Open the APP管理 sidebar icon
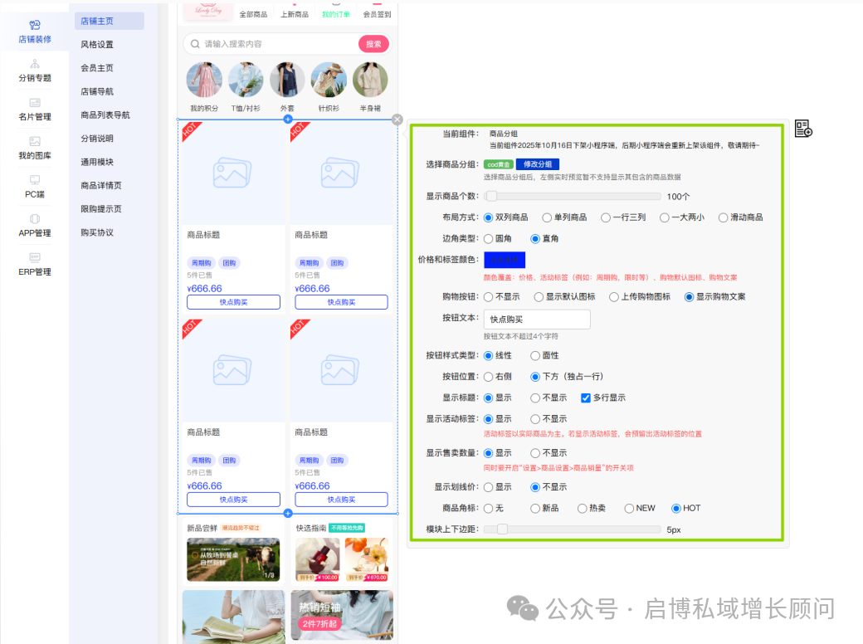The image size is (863, 644). coord(35,219)
